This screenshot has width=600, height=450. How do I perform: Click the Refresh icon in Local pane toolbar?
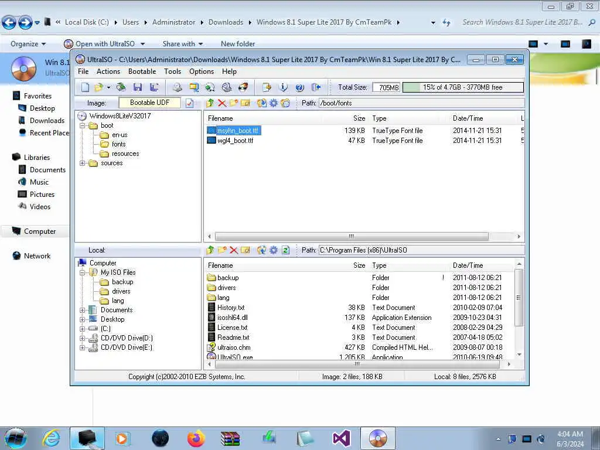tap(285, 250)
